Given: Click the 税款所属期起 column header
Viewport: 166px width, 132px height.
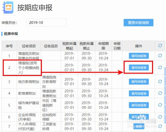Looking at the screenshot, I should pyautogui.click(x=69, y=46).
